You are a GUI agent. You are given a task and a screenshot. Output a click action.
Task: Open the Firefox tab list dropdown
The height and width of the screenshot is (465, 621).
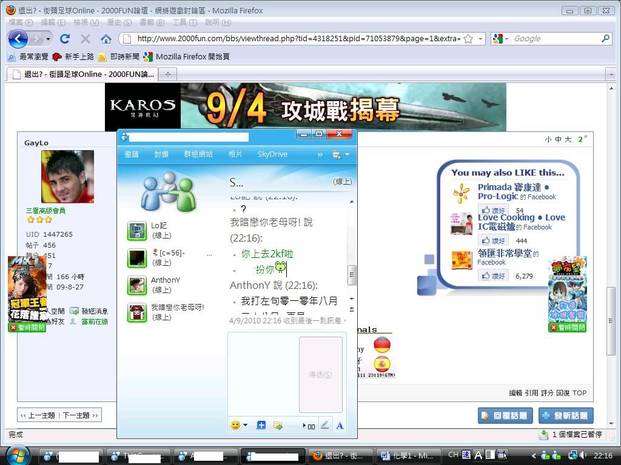tap(611, 74)
